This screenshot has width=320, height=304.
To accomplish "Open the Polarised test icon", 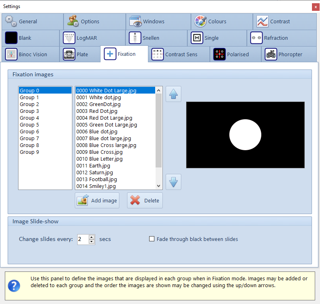I will 219,54.
